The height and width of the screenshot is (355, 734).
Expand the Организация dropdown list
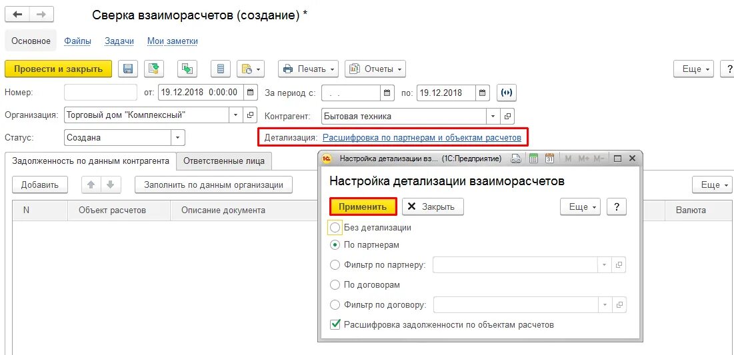point(235,115)
